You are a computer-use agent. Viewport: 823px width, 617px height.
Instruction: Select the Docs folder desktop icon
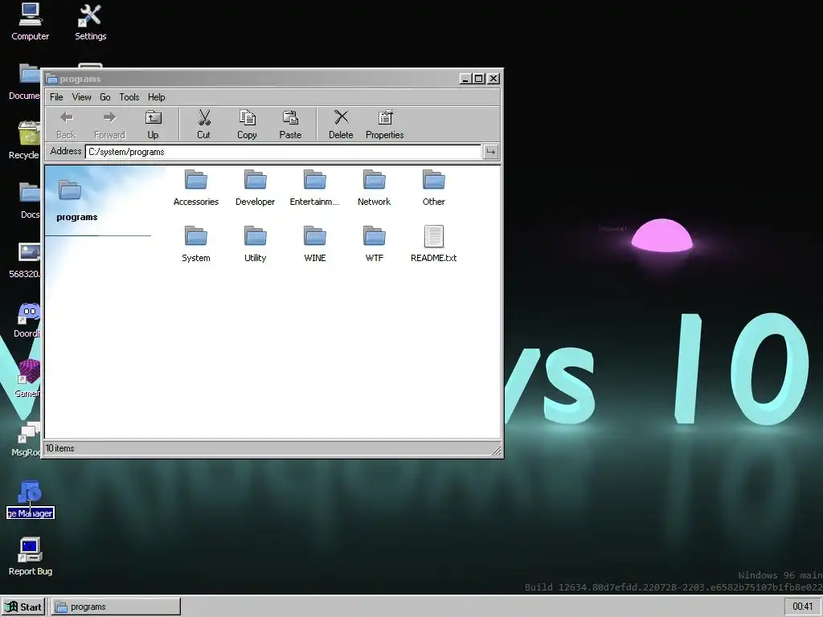[29, 200]
